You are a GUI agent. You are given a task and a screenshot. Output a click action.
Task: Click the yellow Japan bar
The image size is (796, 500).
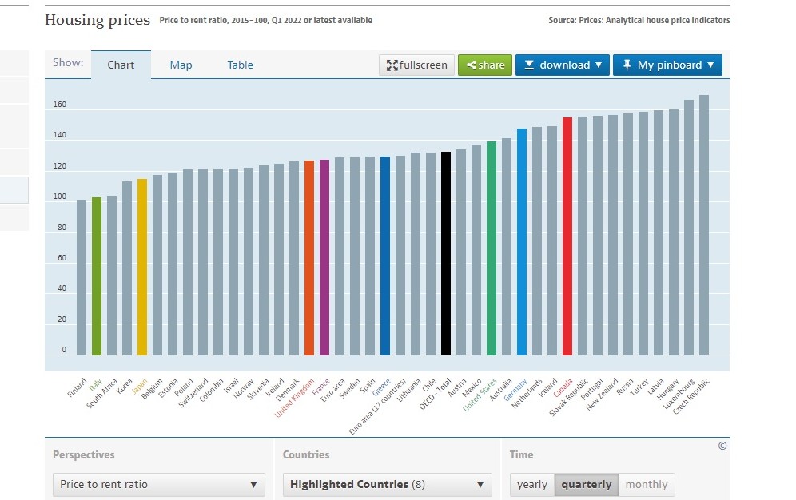coord(142,267)
